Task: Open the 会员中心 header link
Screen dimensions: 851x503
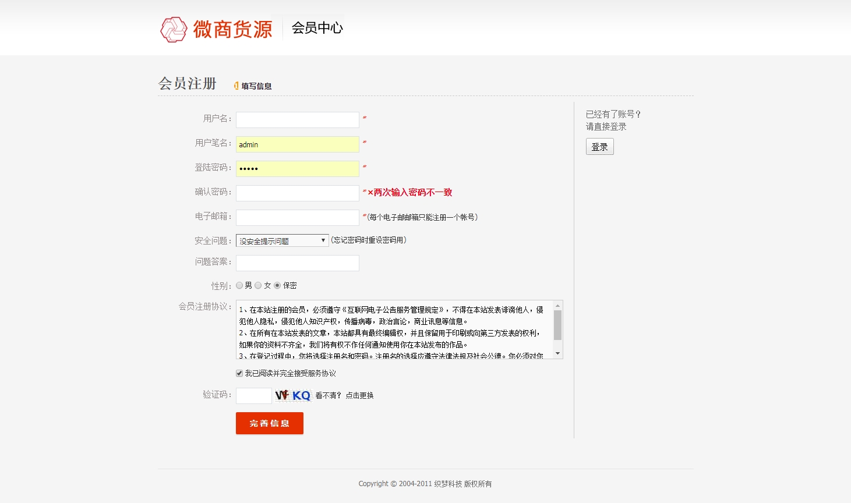Action: pyautogui.click(x=317, y=28)
